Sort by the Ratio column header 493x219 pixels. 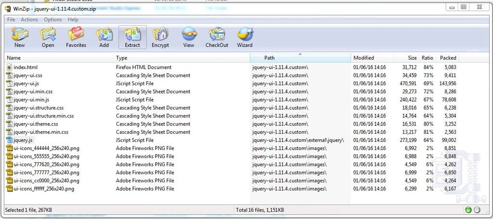point(427,58)
